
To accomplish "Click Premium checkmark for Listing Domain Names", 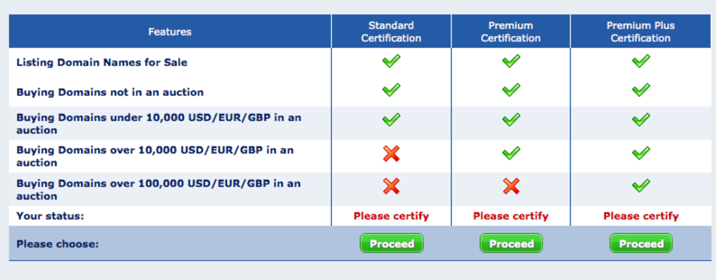I will pyautogui.click(x=511, y=61).
